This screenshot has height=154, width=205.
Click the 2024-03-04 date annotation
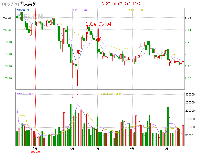coord(99,24)
